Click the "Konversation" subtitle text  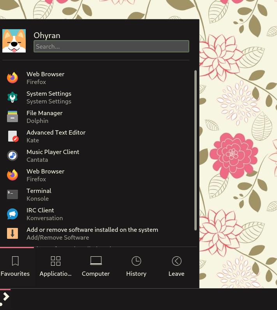[45, 218]
